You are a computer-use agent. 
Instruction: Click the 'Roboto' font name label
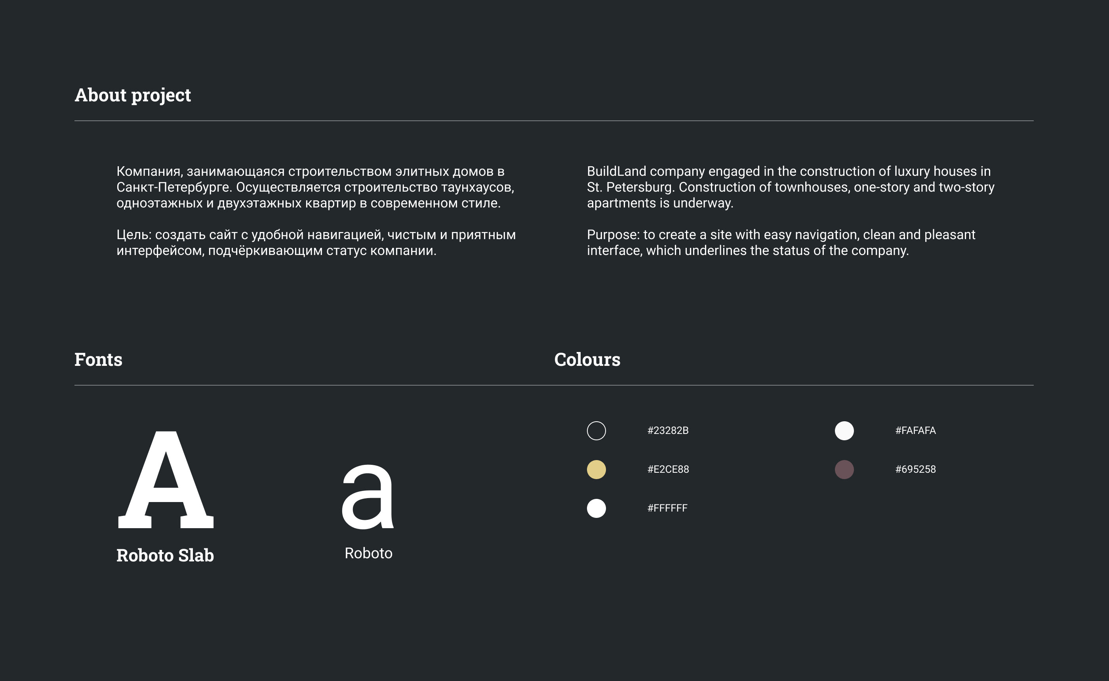coord(368,553)
